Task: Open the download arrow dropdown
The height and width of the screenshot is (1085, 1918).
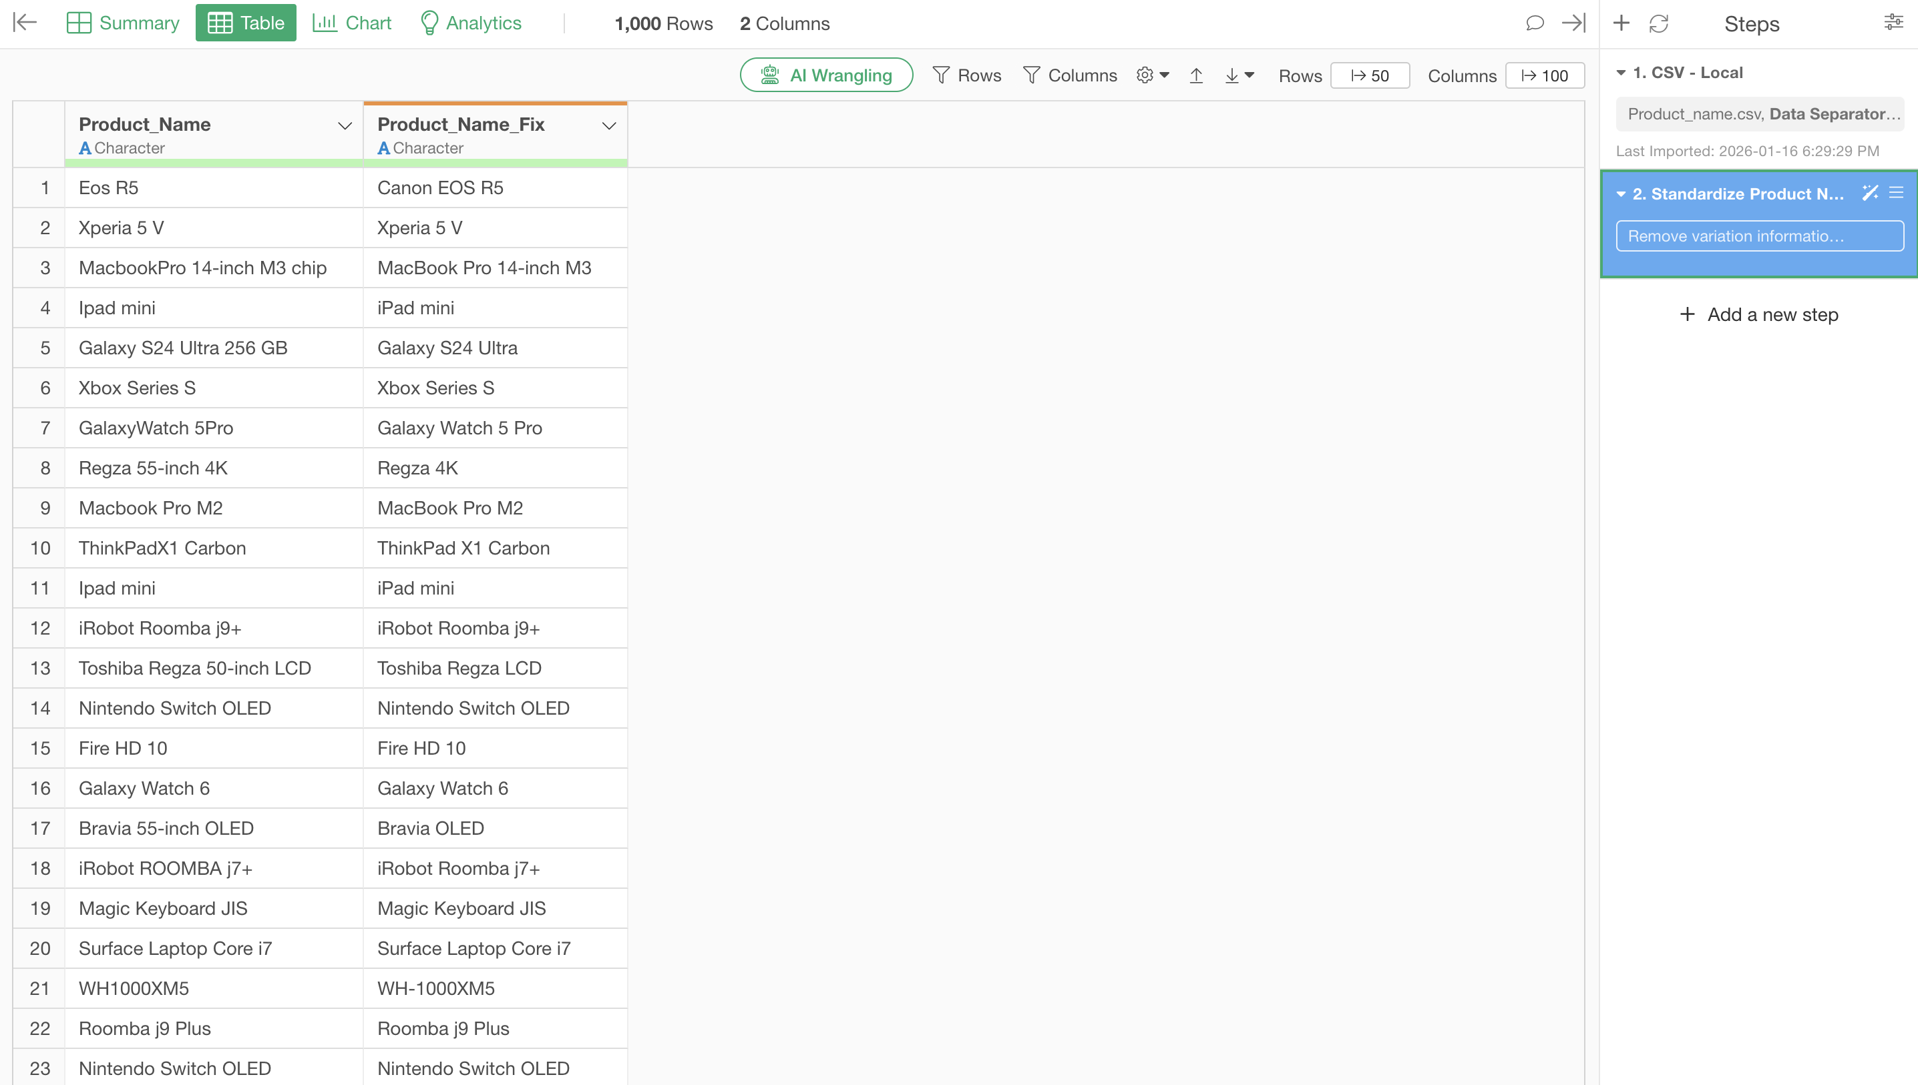Action: click(1239, 75)
